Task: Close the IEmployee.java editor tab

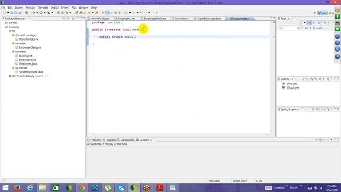Action: (251, 19)
